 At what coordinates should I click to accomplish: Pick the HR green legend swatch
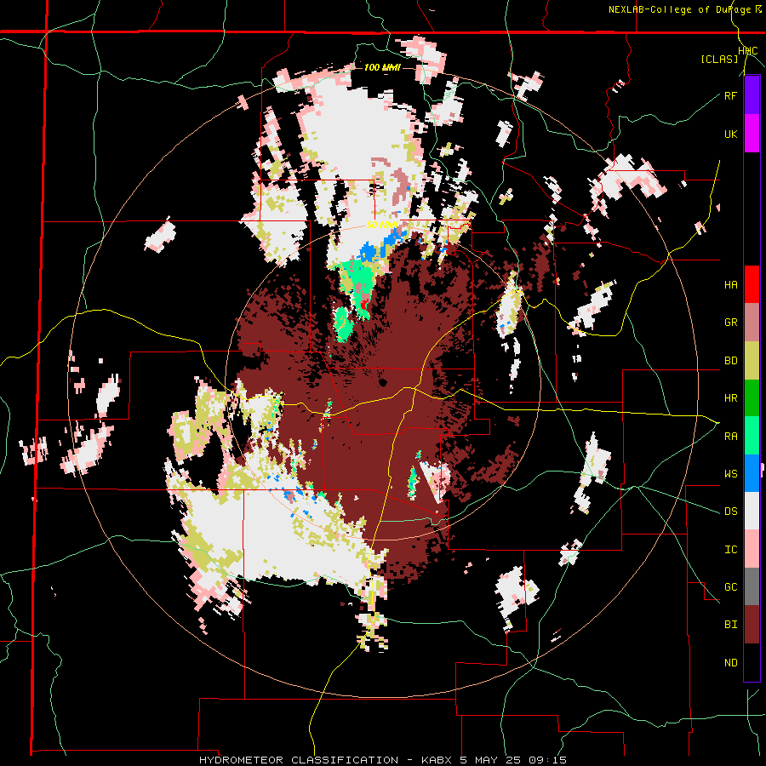[752, 397]
